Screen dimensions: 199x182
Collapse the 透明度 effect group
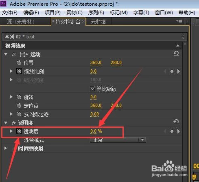(x=6, y=123)
